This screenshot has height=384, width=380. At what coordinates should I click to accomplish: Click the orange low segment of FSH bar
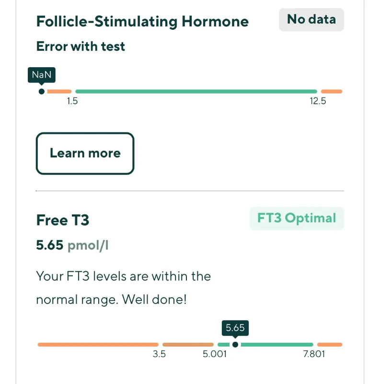(x=59, y=92)
